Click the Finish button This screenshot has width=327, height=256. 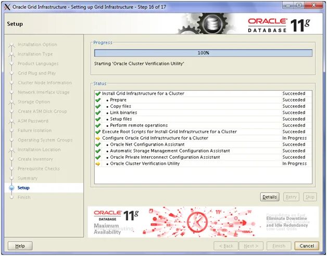[x=279, y=246]
